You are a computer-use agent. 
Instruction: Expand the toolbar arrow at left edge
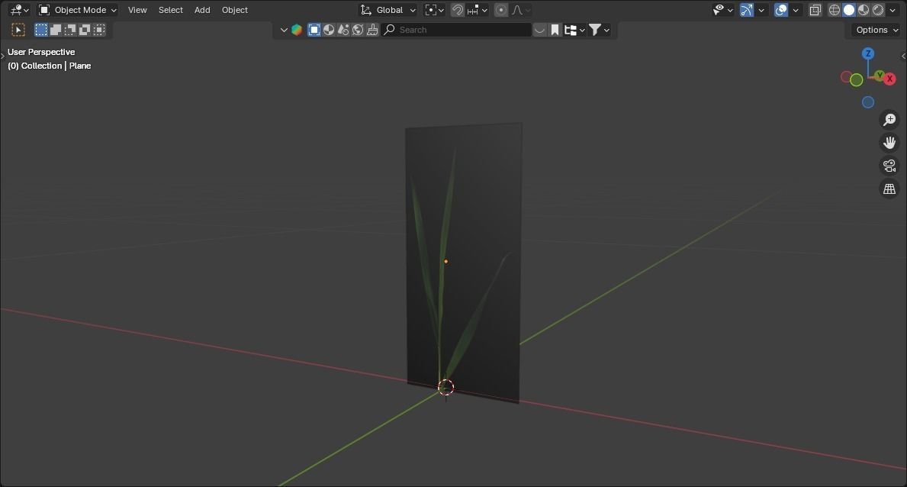pyautogui.click(x=2, y=56)
